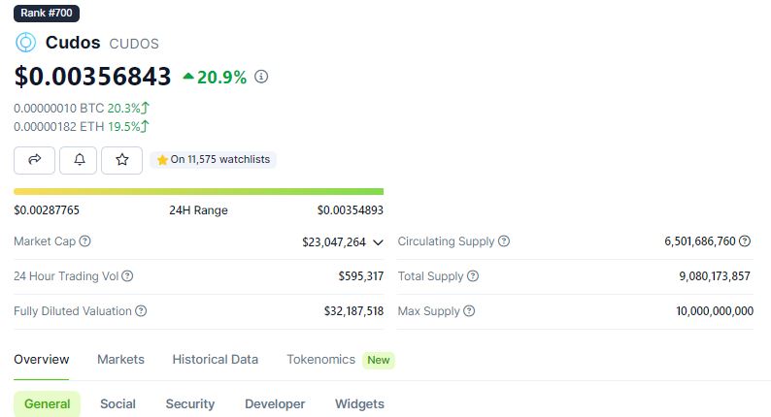Click the 9,080,173,857 total supply value

(x=715, y=276)
